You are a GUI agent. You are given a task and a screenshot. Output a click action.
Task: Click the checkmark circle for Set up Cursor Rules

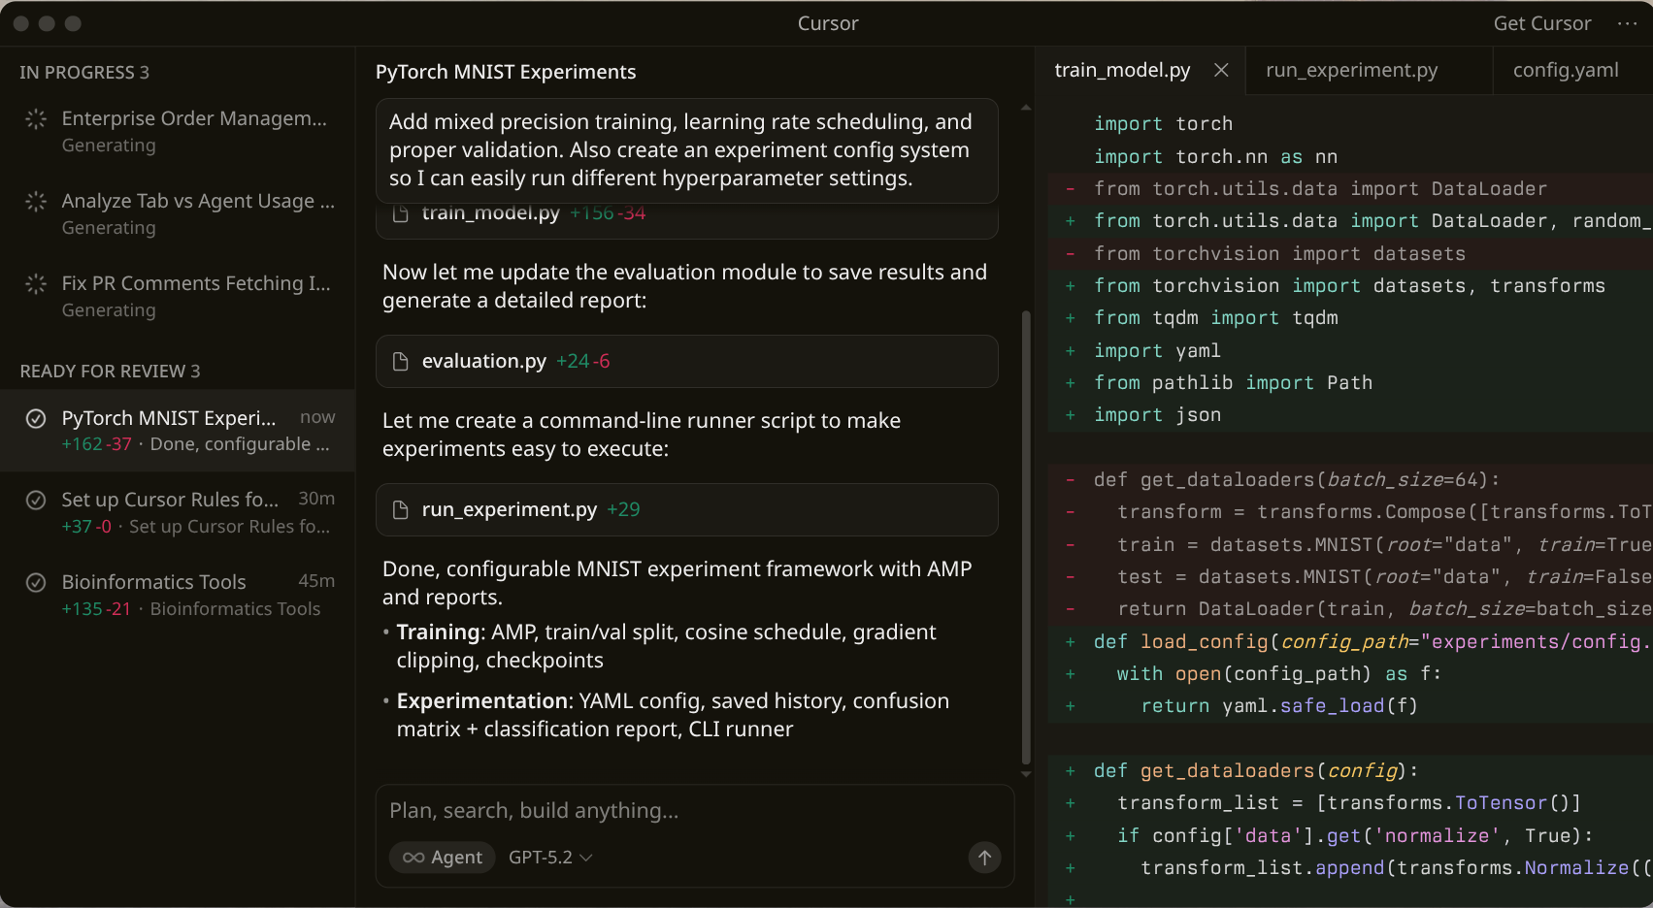point(36,501)
